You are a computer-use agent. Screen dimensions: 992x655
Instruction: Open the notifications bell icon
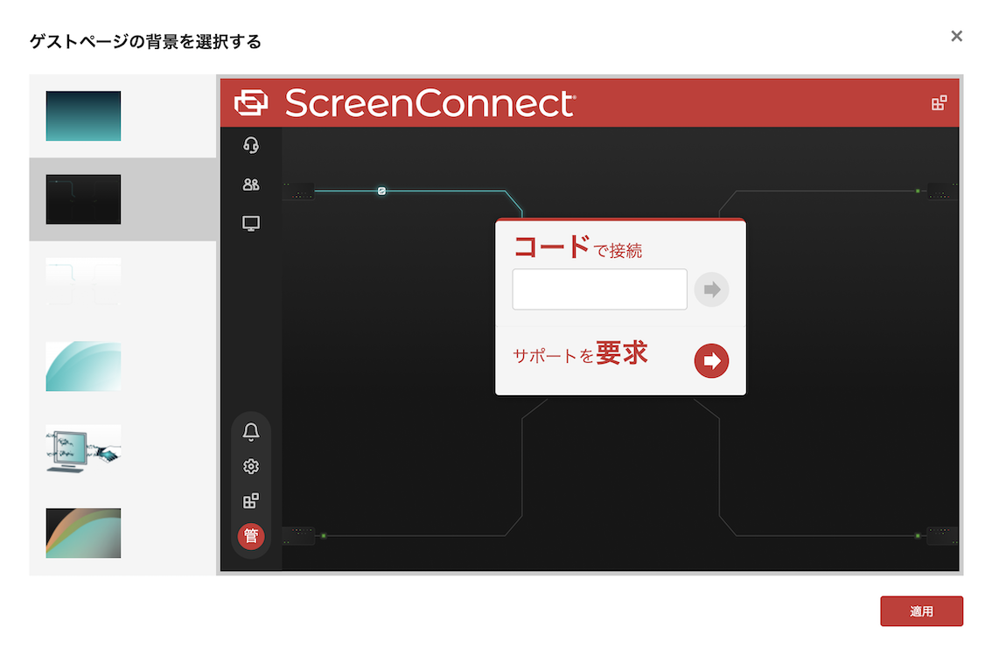coord(251,432)
